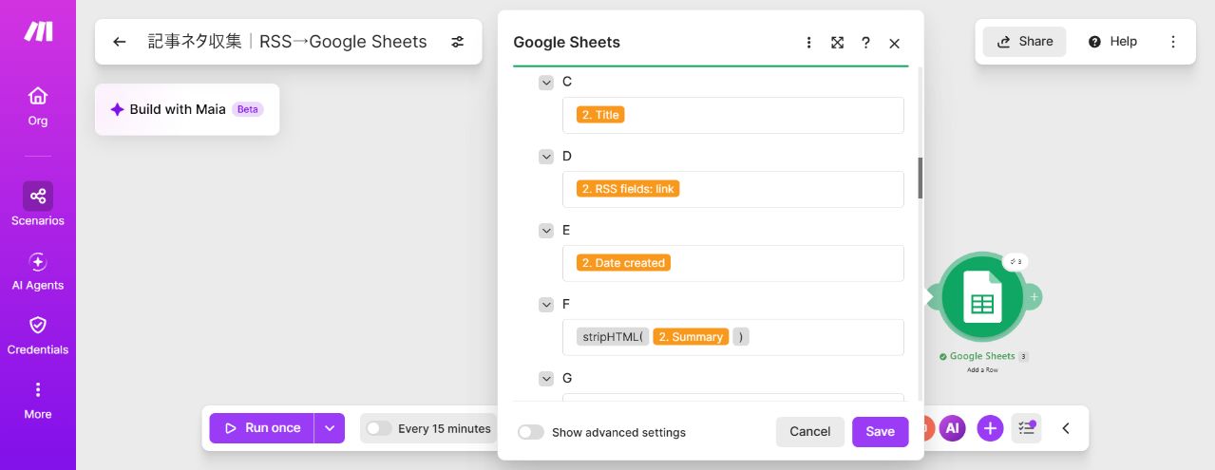Open Scenarios in the sidebar
1215x470 pixels.
pos(38,204)
